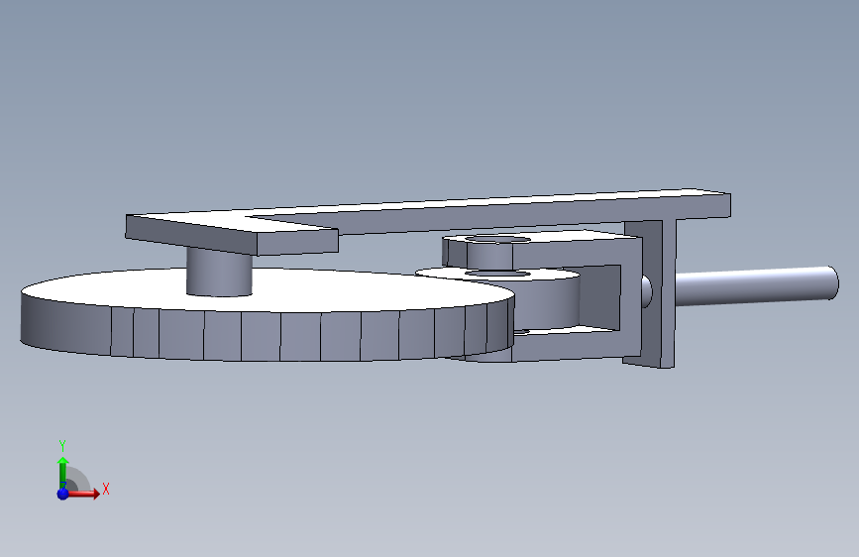Click the blue Z axis ball of the triad
The width and height of the screenshot is (859, 557).
click(62, 494)
